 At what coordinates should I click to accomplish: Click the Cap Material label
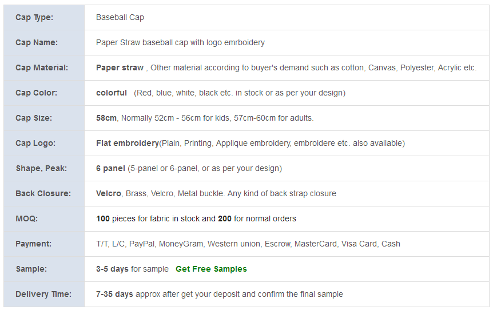[42, 67]
